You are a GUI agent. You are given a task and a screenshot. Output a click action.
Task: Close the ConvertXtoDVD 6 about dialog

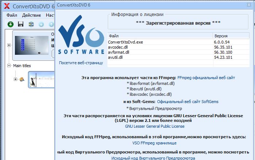249,5
